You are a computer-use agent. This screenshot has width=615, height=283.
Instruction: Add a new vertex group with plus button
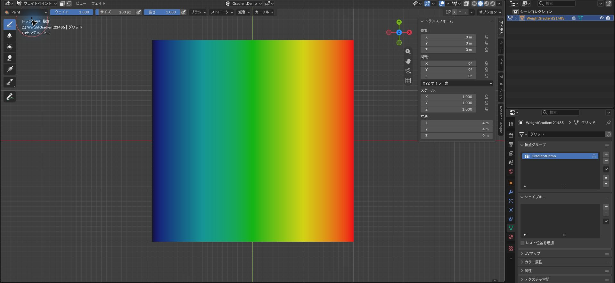(606, 154)
